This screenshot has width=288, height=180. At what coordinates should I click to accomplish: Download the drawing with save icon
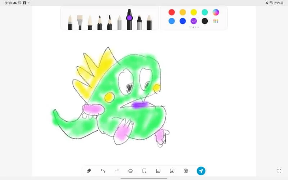172,171
